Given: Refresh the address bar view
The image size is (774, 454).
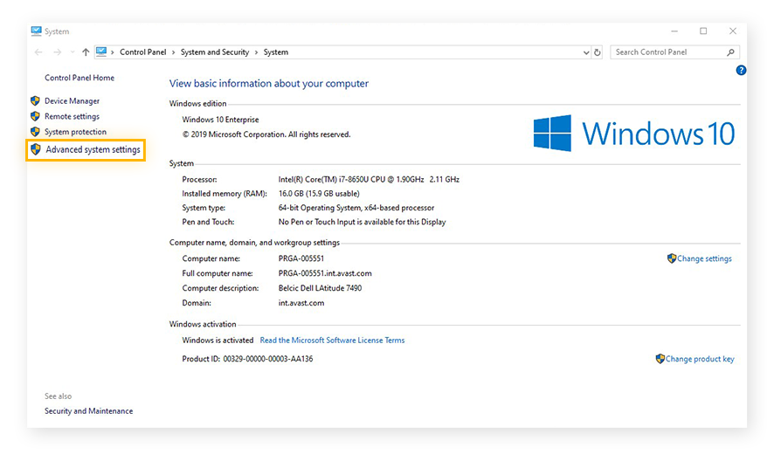Looking at the screenshot, I should click(x=598, y=52).
